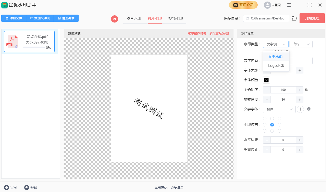Decrease horizontal margin with minus button
Screen dimensions: 326x192
267,140
